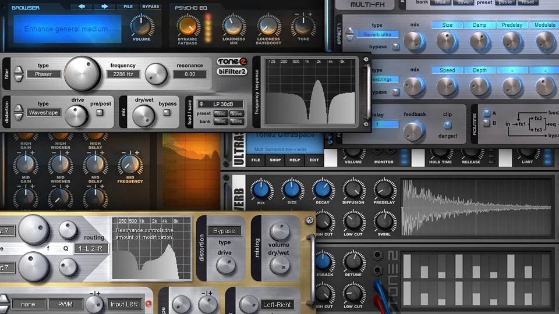Click the browser back arrow
Viewport: 559px width, 314px height.
point(82,6)
